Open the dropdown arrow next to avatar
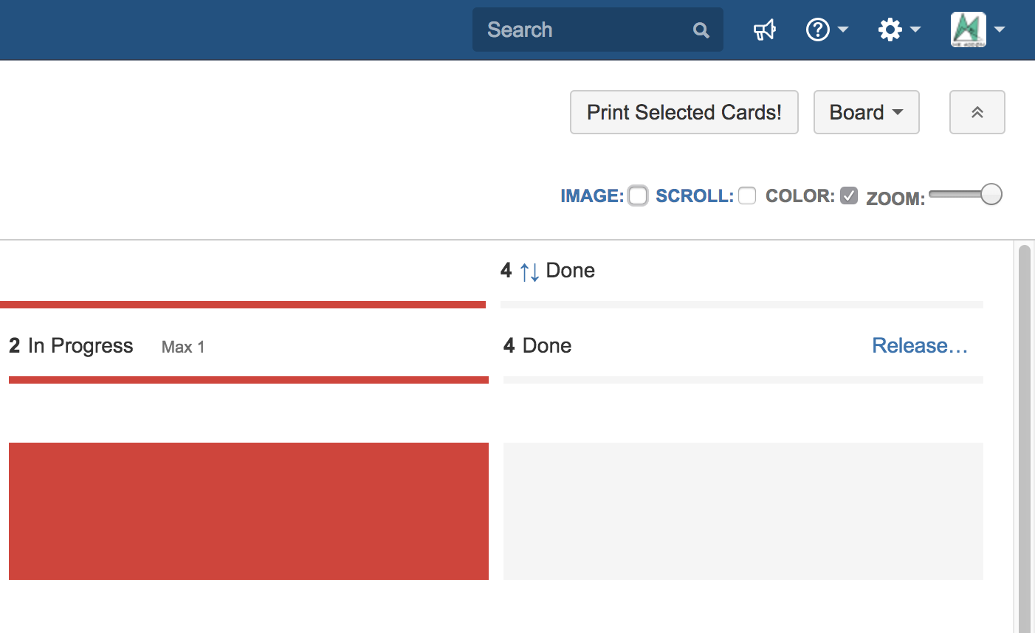 coord(1000,30)
